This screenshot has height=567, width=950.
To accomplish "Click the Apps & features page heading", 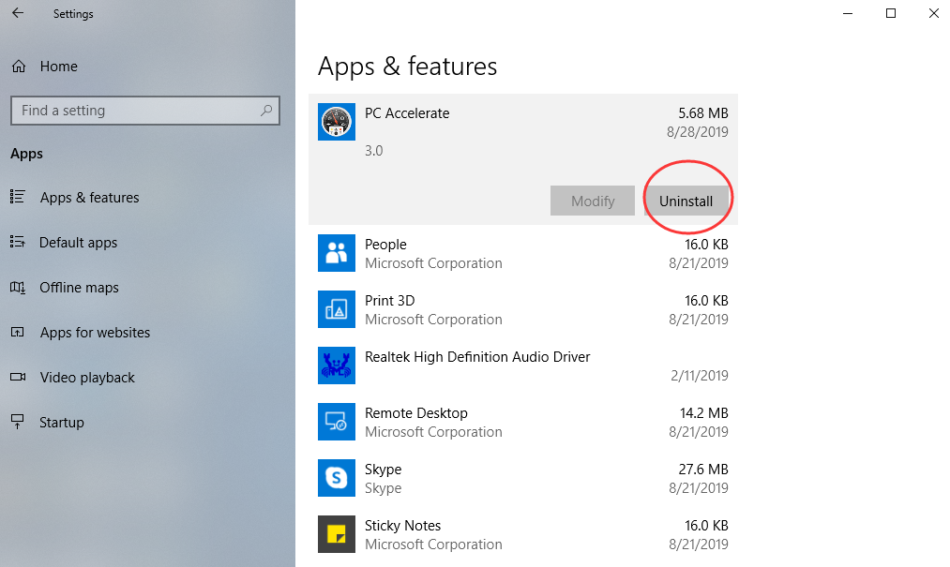I will coord(407,66).
